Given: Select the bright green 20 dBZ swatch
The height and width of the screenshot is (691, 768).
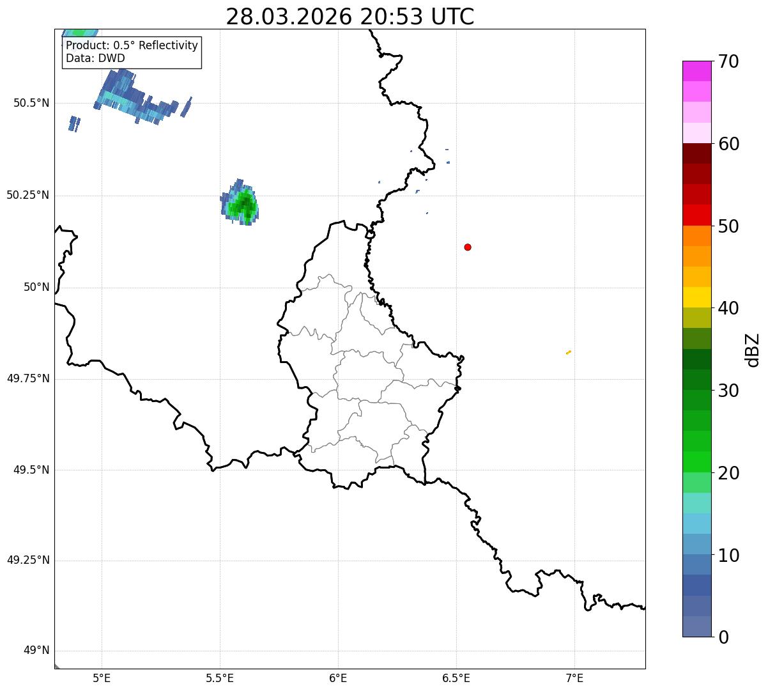Looking at the screenshot, I should (696, 462).
